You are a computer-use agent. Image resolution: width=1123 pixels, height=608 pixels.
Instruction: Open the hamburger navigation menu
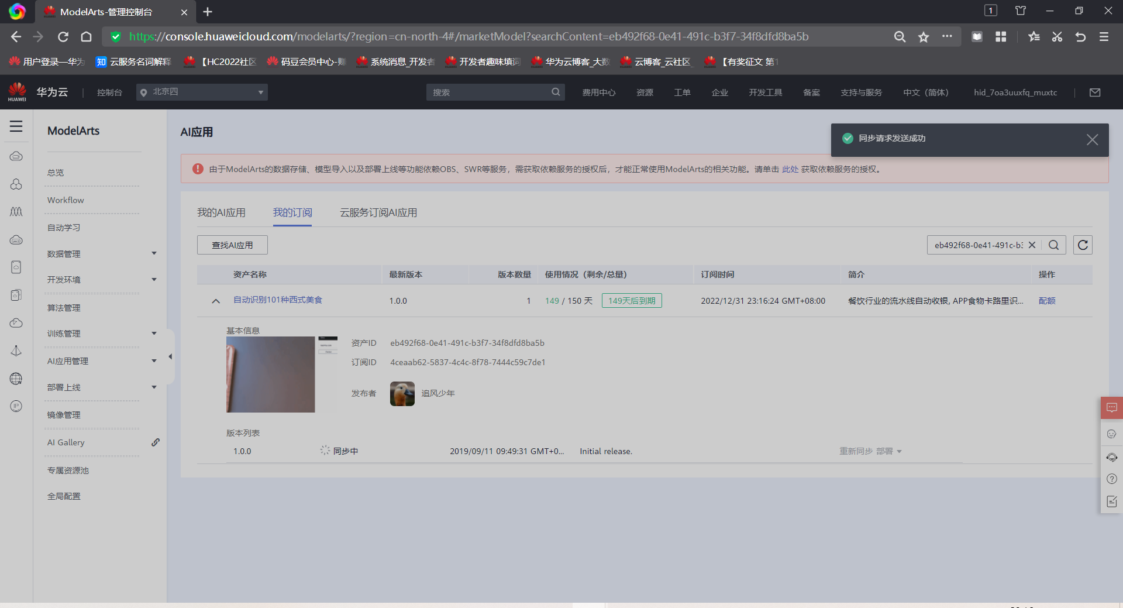pyautogui.click(x=16, y=126)
